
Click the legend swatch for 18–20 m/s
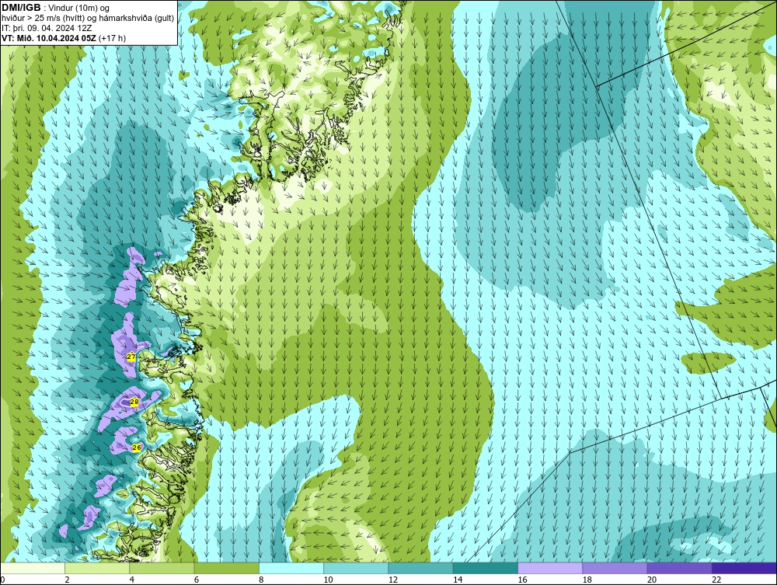pyautogui.click(x=615, y=568)
